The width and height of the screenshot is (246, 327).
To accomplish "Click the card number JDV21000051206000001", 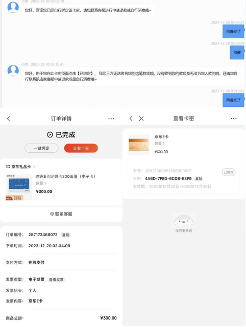I will (168, 171).
